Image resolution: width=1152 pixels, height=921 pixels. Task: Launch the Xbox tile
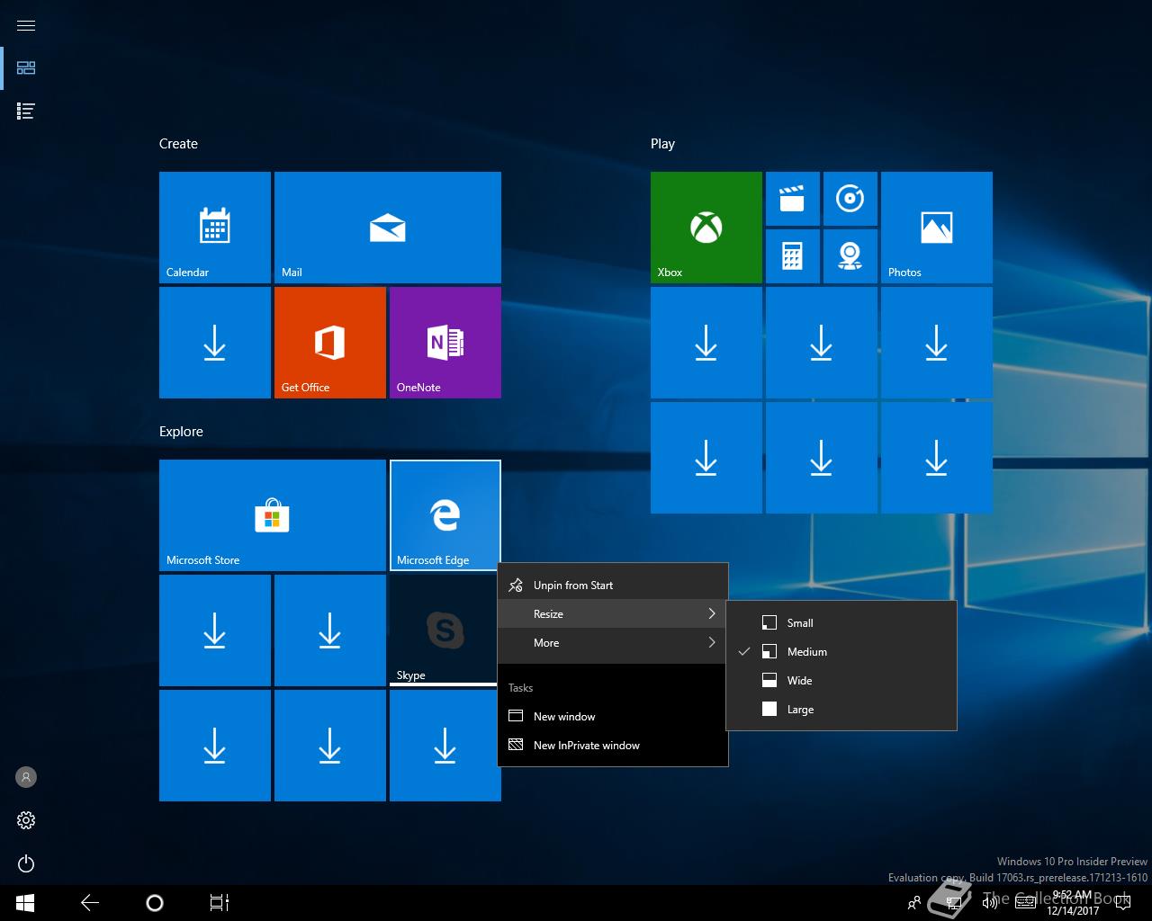(706, 228)
